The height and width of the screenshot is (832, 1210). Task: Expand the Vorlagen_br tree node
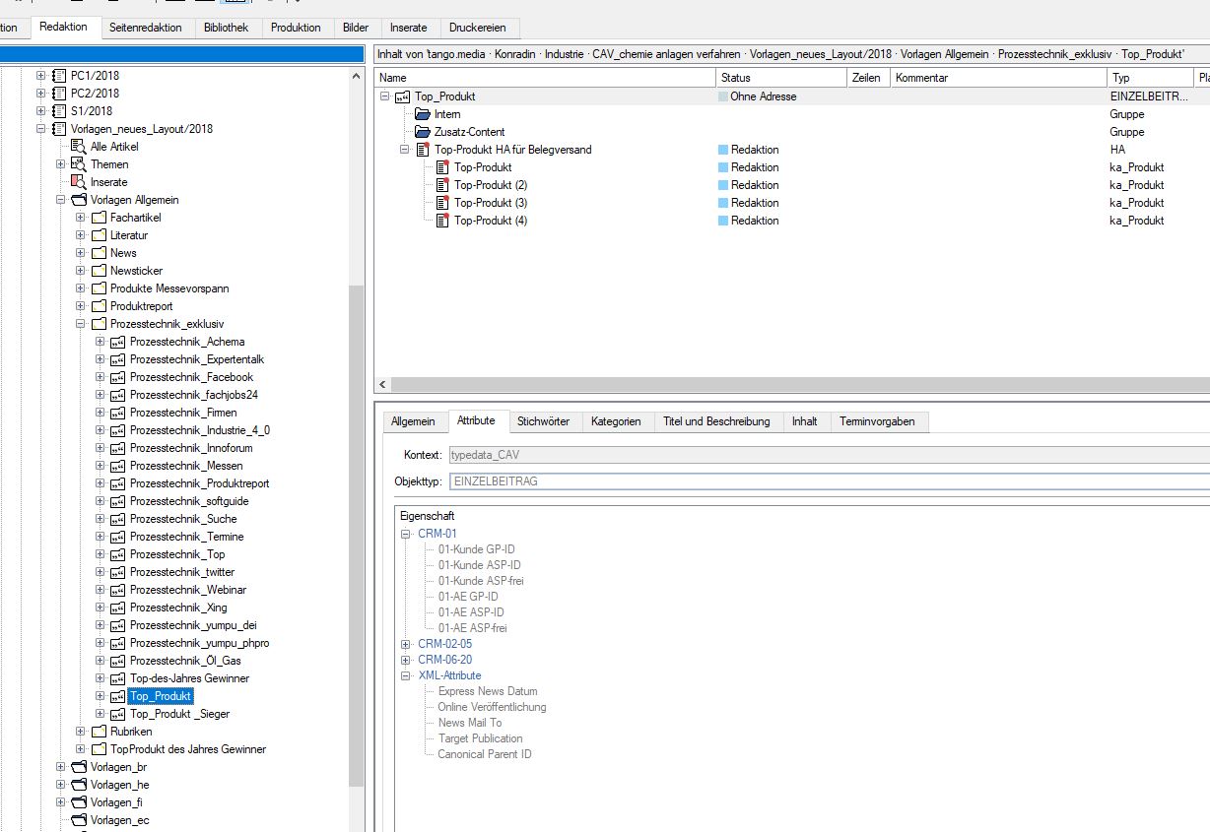point(61,767)
